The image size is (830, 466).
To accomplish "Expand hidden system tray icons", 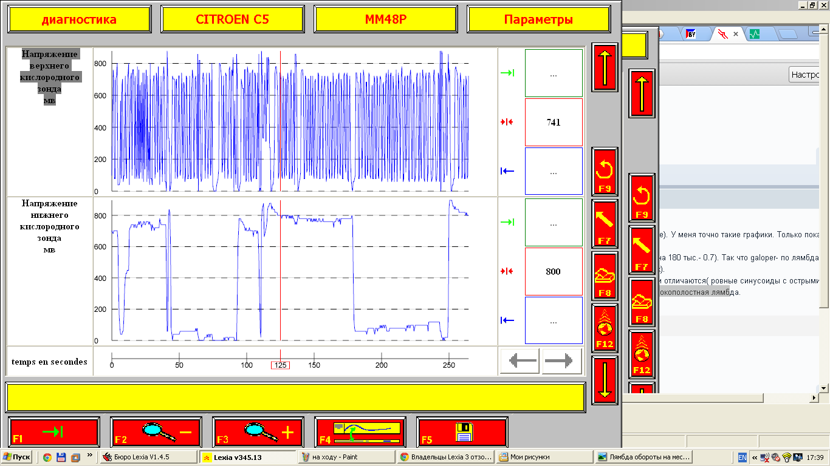I will 754,458.
